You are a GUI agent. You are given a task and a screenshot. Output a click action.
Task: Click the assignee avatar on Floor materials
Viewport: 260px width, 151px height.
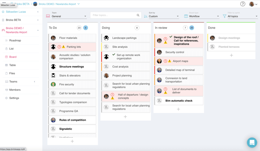point(53,38)
